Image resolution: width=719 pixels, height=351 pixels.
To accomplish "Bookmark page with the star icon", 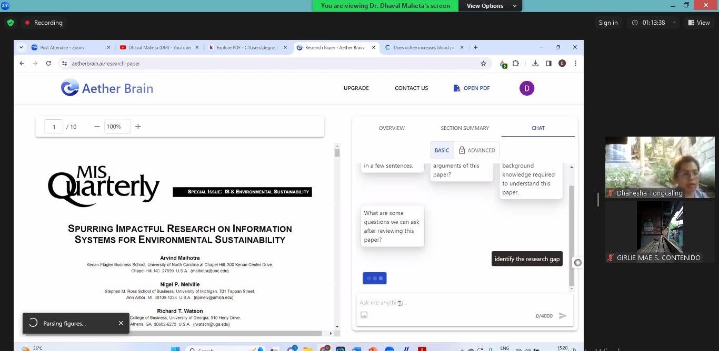I will 483,64.
